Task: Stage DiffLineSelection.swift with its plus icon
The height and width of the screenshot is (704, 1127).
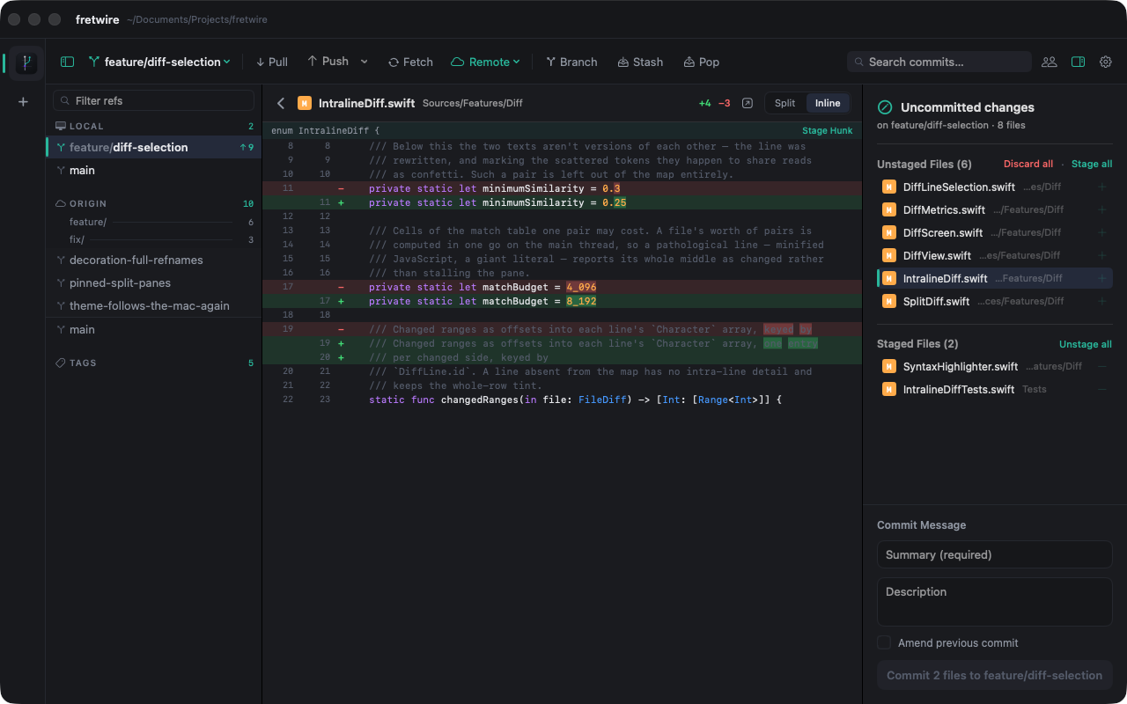Action: [x=1101, y=187]
